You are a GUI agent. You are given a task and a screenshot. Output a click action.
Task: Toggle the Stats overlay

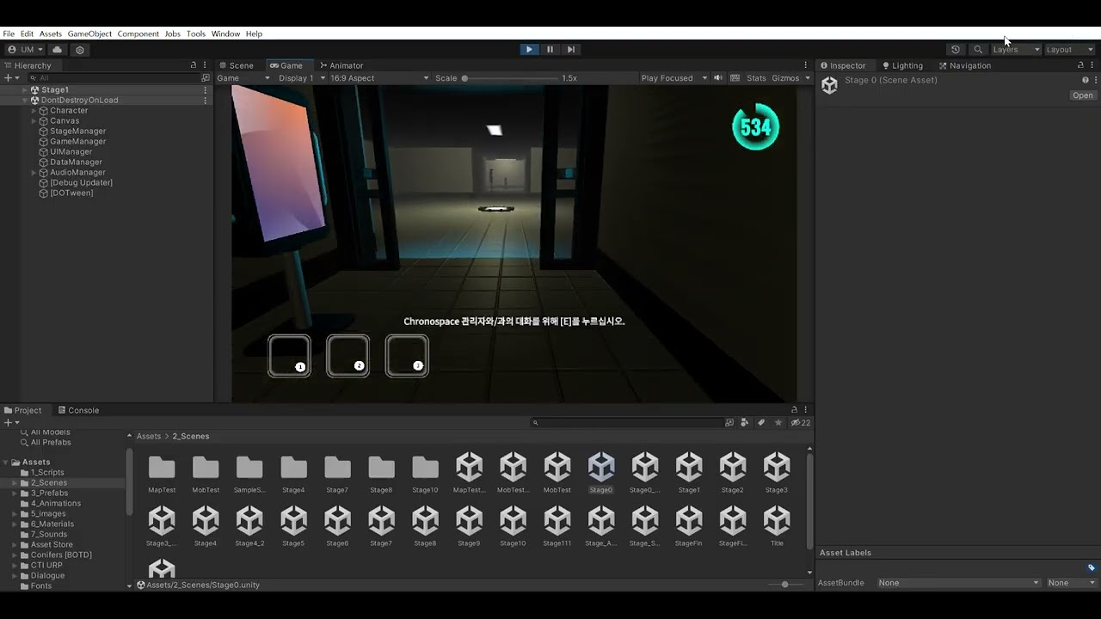756,78
